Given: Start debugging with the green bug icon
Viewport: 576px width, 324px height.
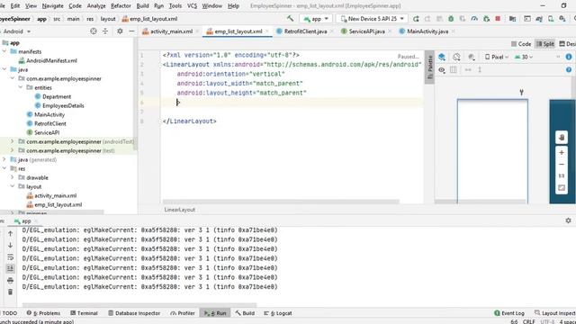Looking at the screenshot, I should click(x=451, y=19).
